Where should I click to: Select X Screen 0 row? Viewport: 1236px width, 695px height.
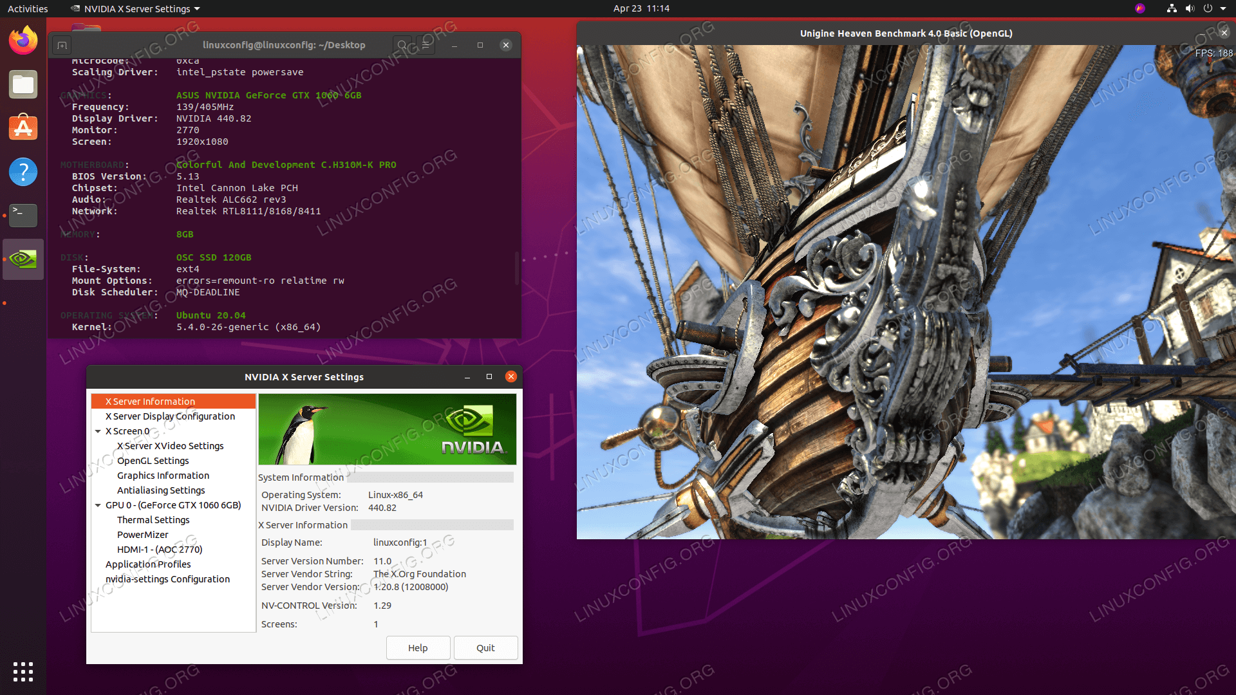point(127,431)
